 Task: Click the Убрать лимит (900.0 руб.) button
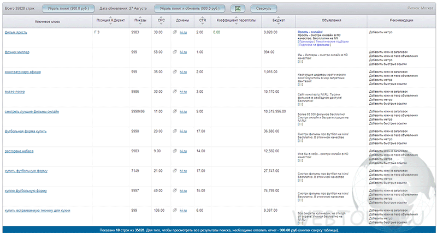pyautogui.click(x=68, y=9)
